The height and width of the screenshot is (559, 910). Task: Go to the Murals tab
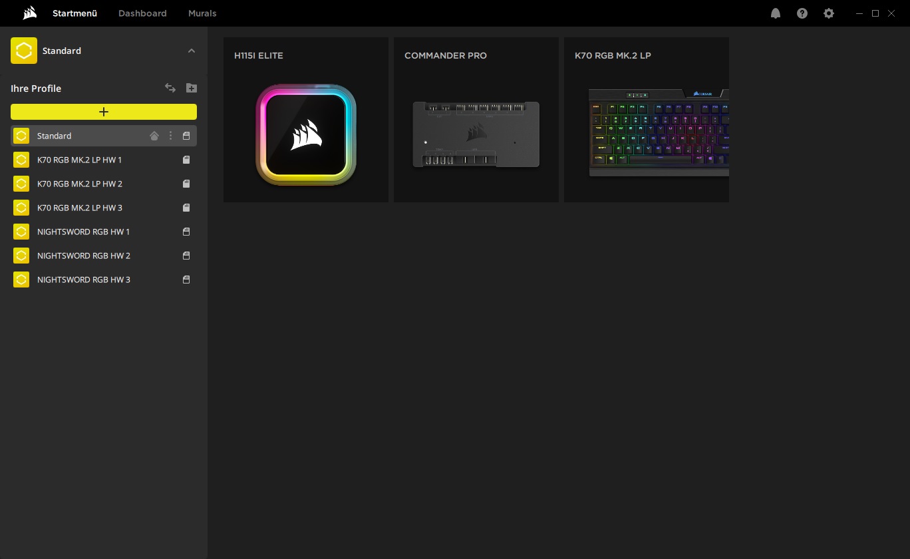(x=202, y=13)
